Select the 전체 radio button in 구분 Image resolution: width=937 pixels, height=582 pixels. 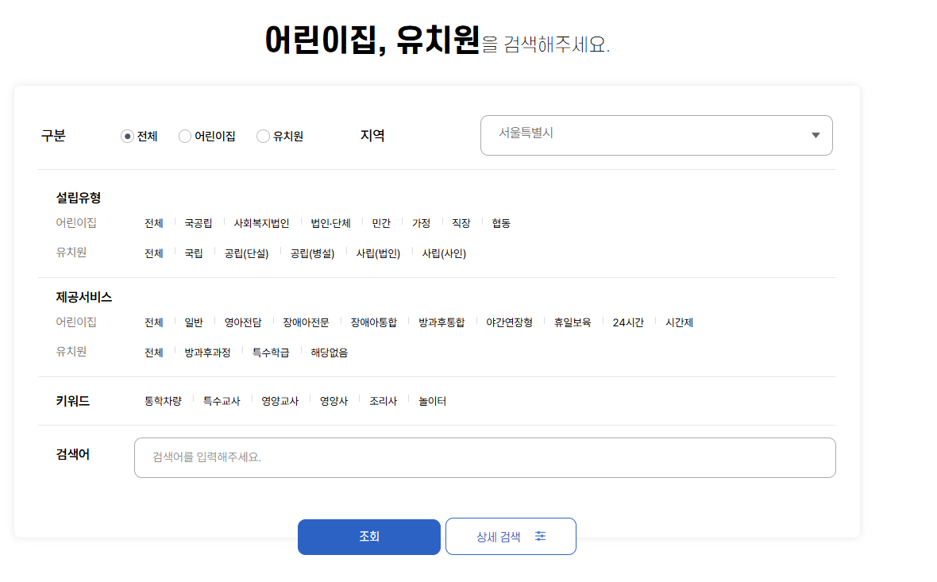[127, 137]
